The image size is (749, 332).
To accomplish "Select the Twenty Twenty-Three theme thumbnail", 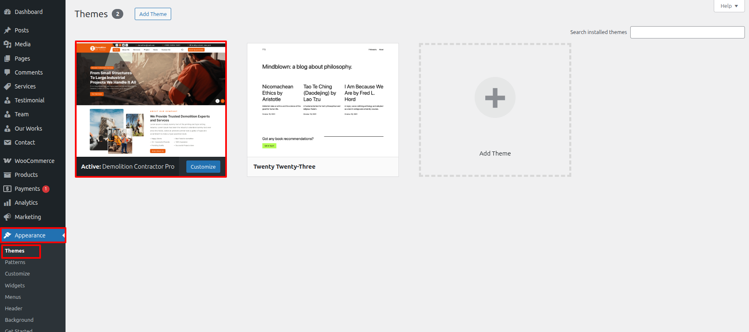I will pyautogui.click(x=323, y=100).
